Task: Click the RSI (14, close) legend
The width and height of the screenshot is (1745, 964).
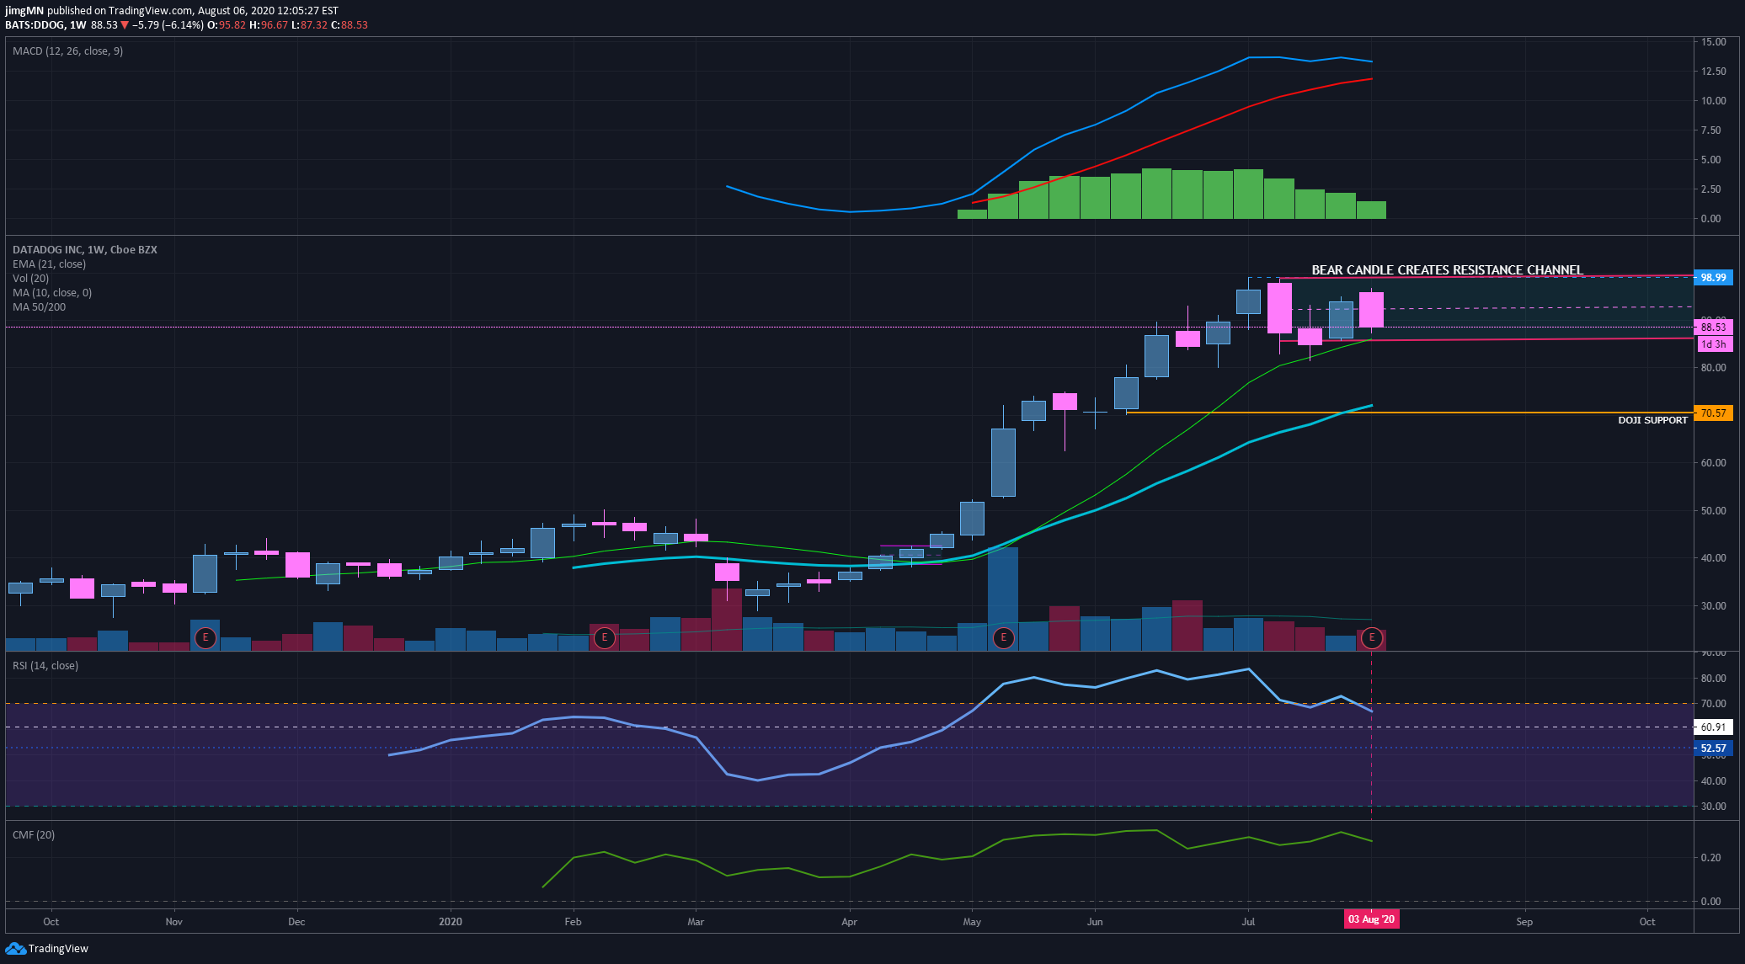Action: (45, 666)
